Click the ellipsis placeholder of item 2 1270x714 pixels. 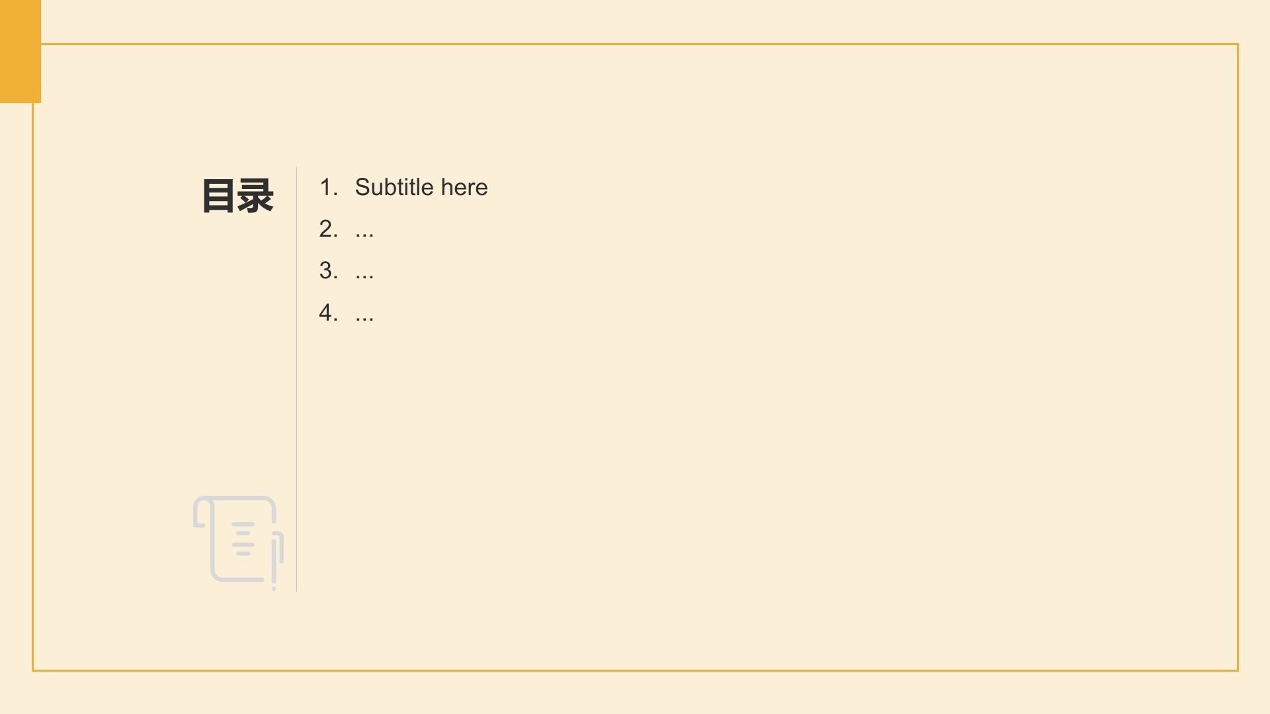tap(364, 235)
